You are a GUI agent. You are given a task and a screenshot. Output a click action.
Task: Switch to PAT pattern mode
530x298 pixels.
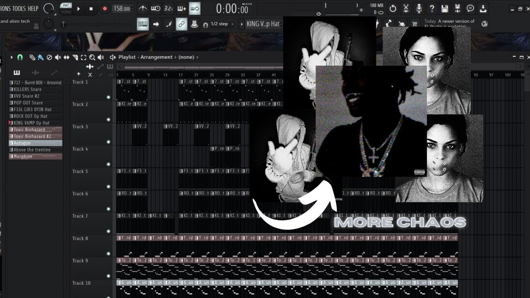coord(65,5)
